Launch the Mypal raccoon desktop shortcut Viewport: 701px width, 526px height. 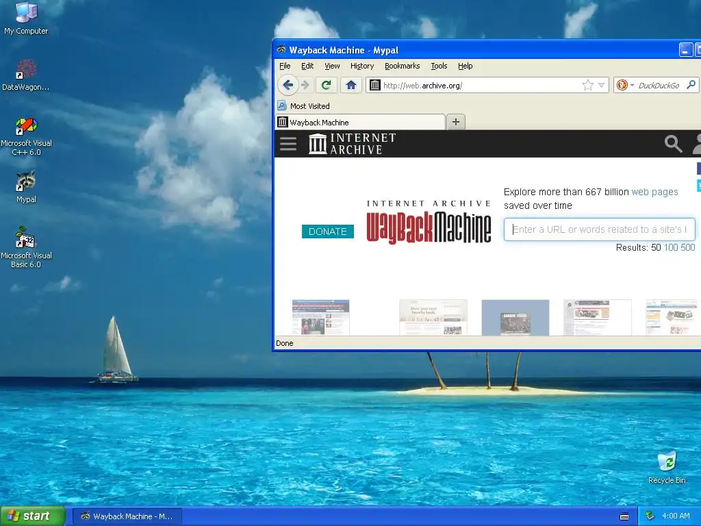click(x=26, y=187)
